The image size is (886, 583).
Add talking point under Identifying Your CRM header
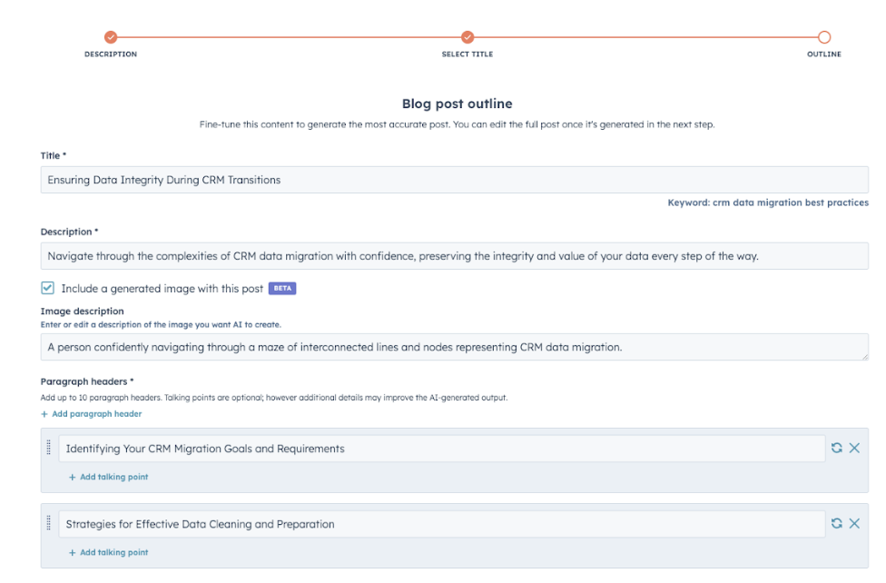[109, 477]
